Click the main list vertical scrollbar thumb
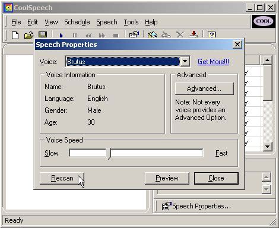This screenshot has height=228, width=279. (267, 83)
